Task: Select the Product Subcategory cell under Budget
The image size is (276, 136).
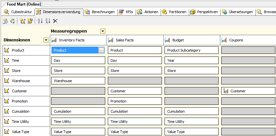Action: [x=191, y=50]
